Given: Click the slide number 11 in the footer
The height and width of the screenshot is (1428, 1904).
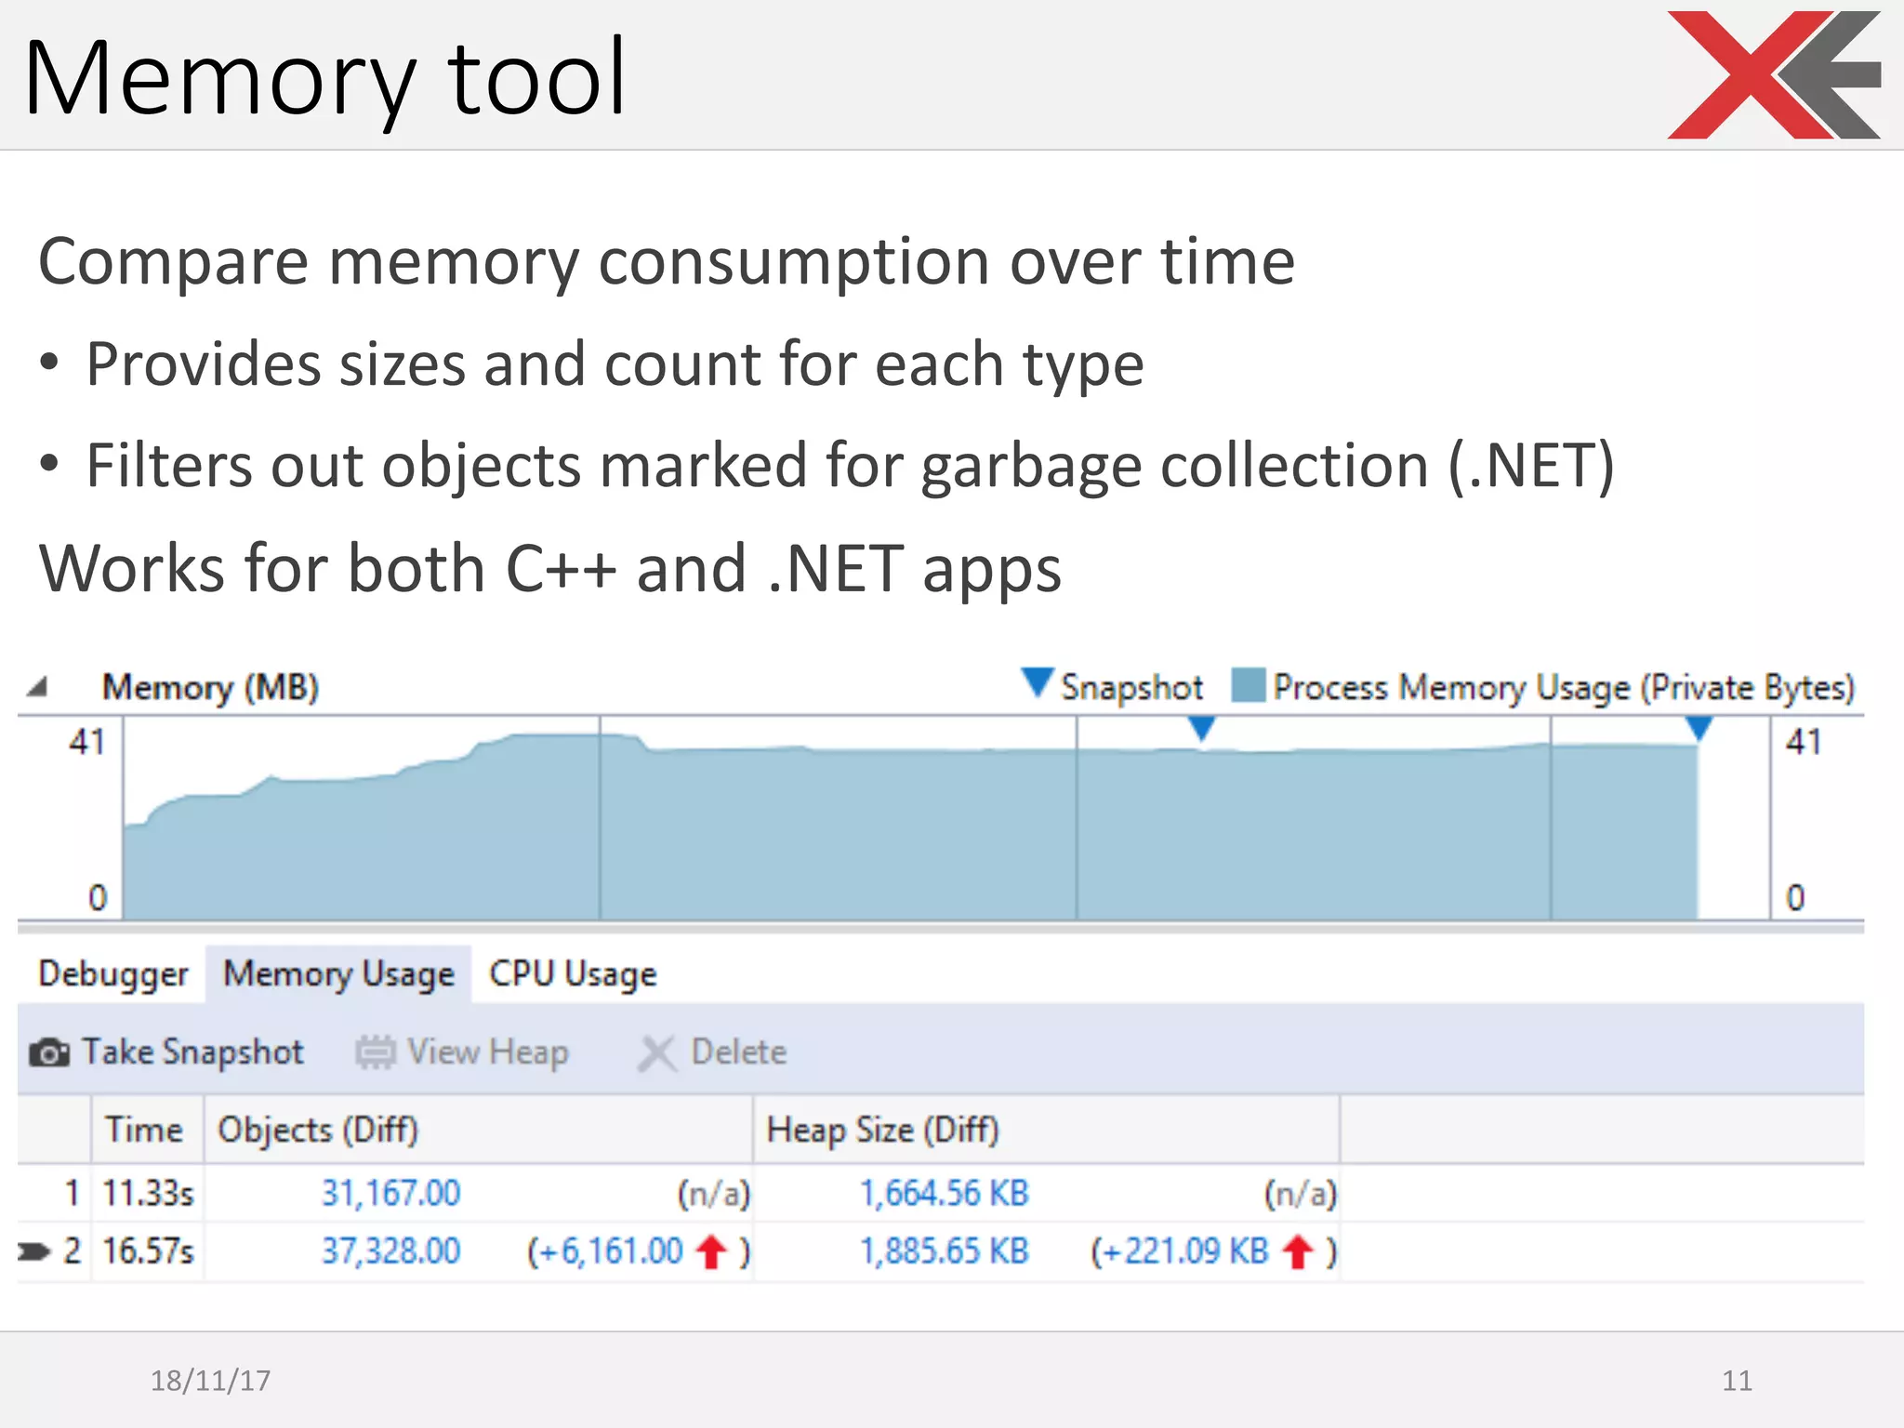Looking at the screenshot, I should [1737, 1381].
